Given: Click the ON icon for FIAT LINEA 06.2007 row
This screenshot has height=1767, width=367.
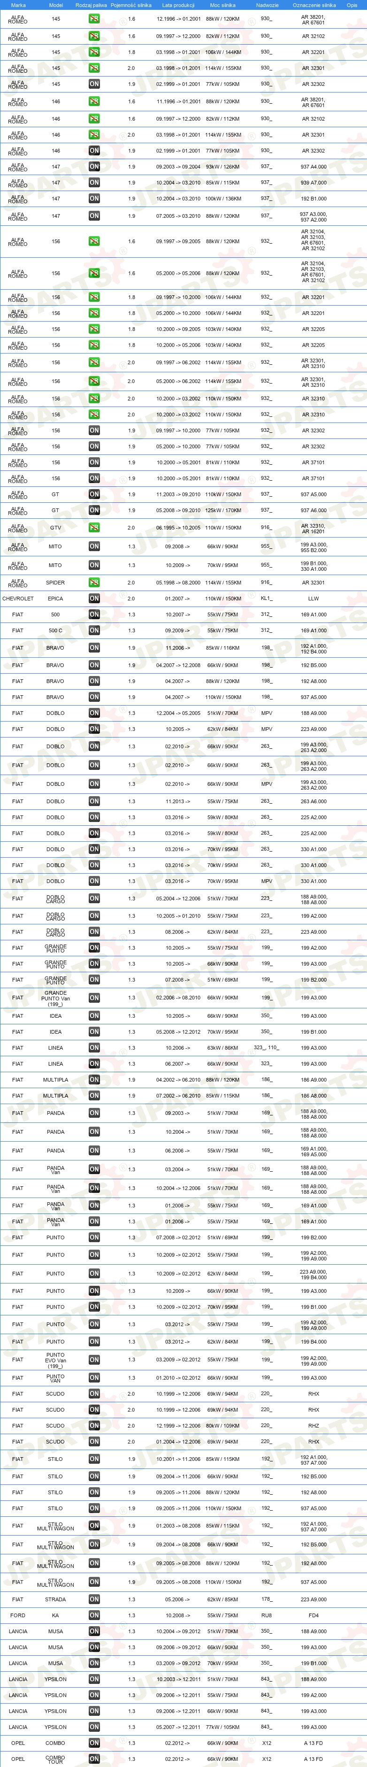Looking at the screenshot, I should [x=94, y=1064].
